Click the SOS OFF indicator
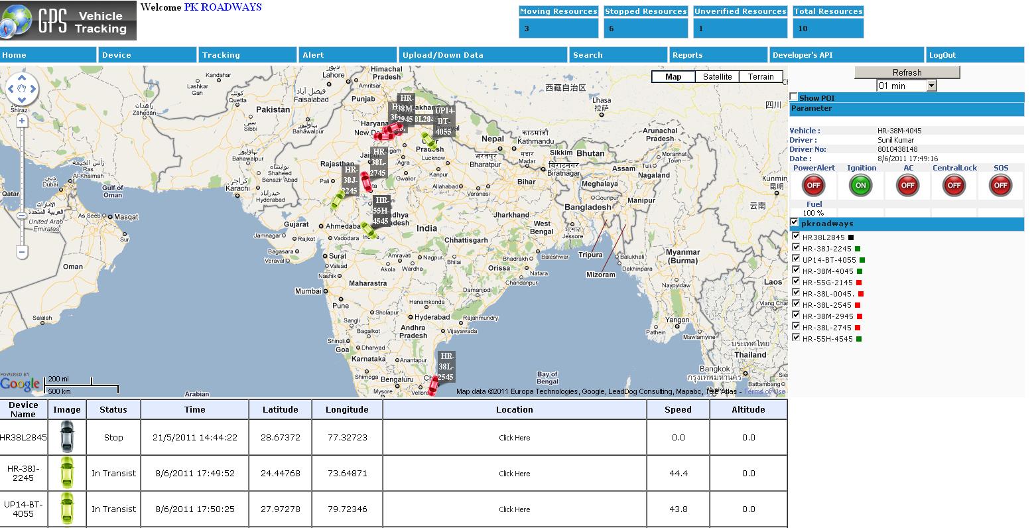Viewport: 1036px width, 528px height. (1000, 186)
